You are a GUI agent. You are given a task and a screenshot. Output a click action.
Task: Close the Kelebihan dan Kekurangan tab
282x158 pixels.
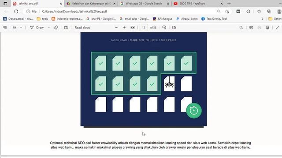[115, 4]
